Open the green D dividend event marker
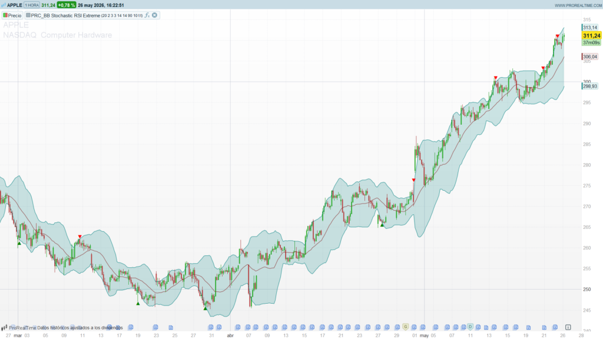603x339 pixels. (x=470, y=327)
